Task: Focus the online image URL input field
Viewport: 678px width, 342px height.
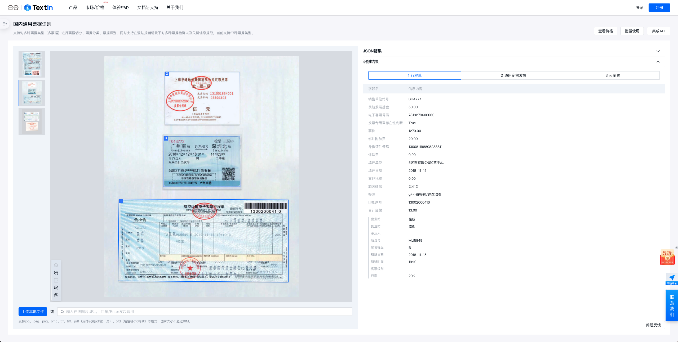Action: (x=207, y=312)
